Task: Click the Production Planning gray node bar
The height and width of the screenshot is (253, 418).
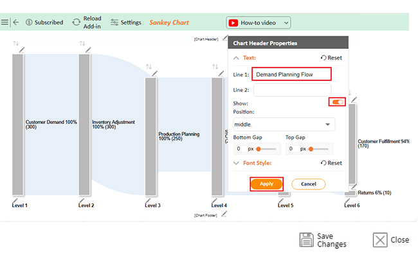Action: click(x=150, y=136)
